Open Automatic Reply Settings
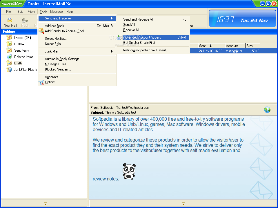Screen dimensions: 278x208 click(x=77, y=59)
